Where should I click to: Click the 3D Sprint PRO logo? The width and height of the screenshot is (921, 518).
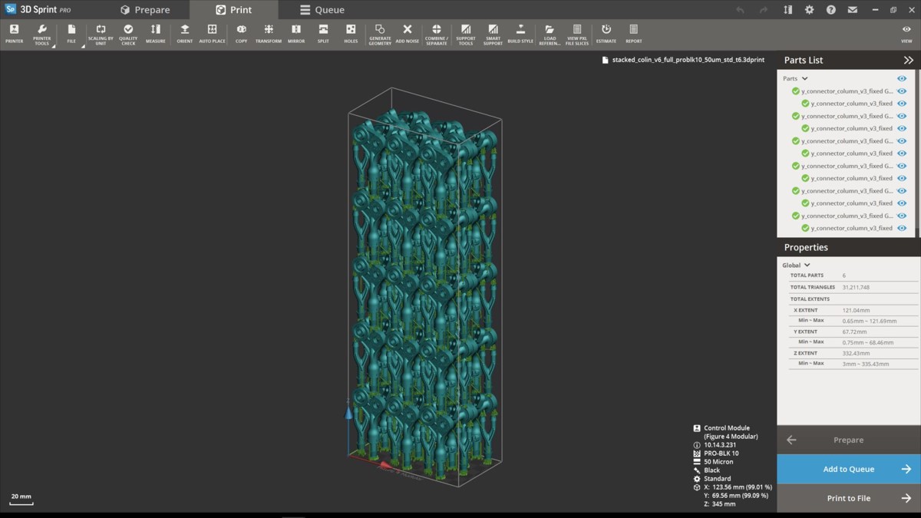click(x=38, y=10)
